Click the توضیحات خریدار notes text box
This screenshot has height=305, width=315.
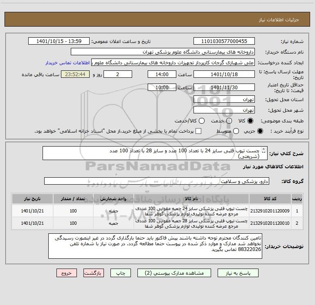point(155,246)
